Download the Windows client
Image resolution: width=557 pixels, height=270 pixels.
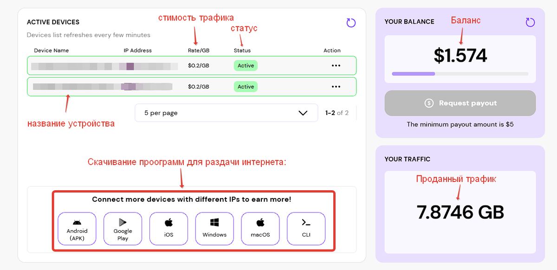pyautogui.click(x=214, y=229)
